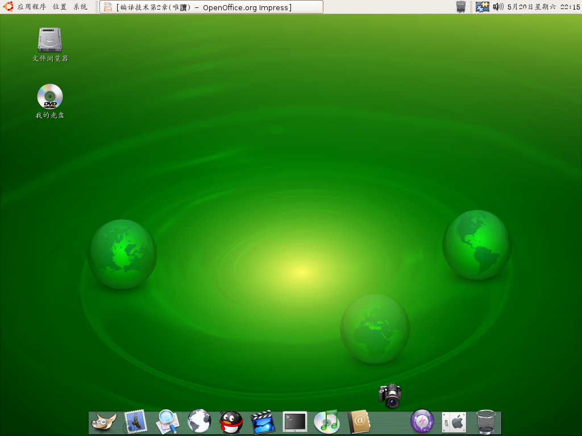582x436 pixels.
Task: Click the puzzle-piece tray icon in top panel
Action: (482, 7)
